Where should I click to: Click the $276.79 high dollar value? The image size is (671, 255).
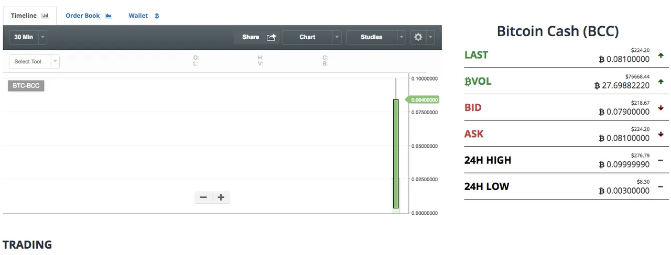tap(641, 156)
